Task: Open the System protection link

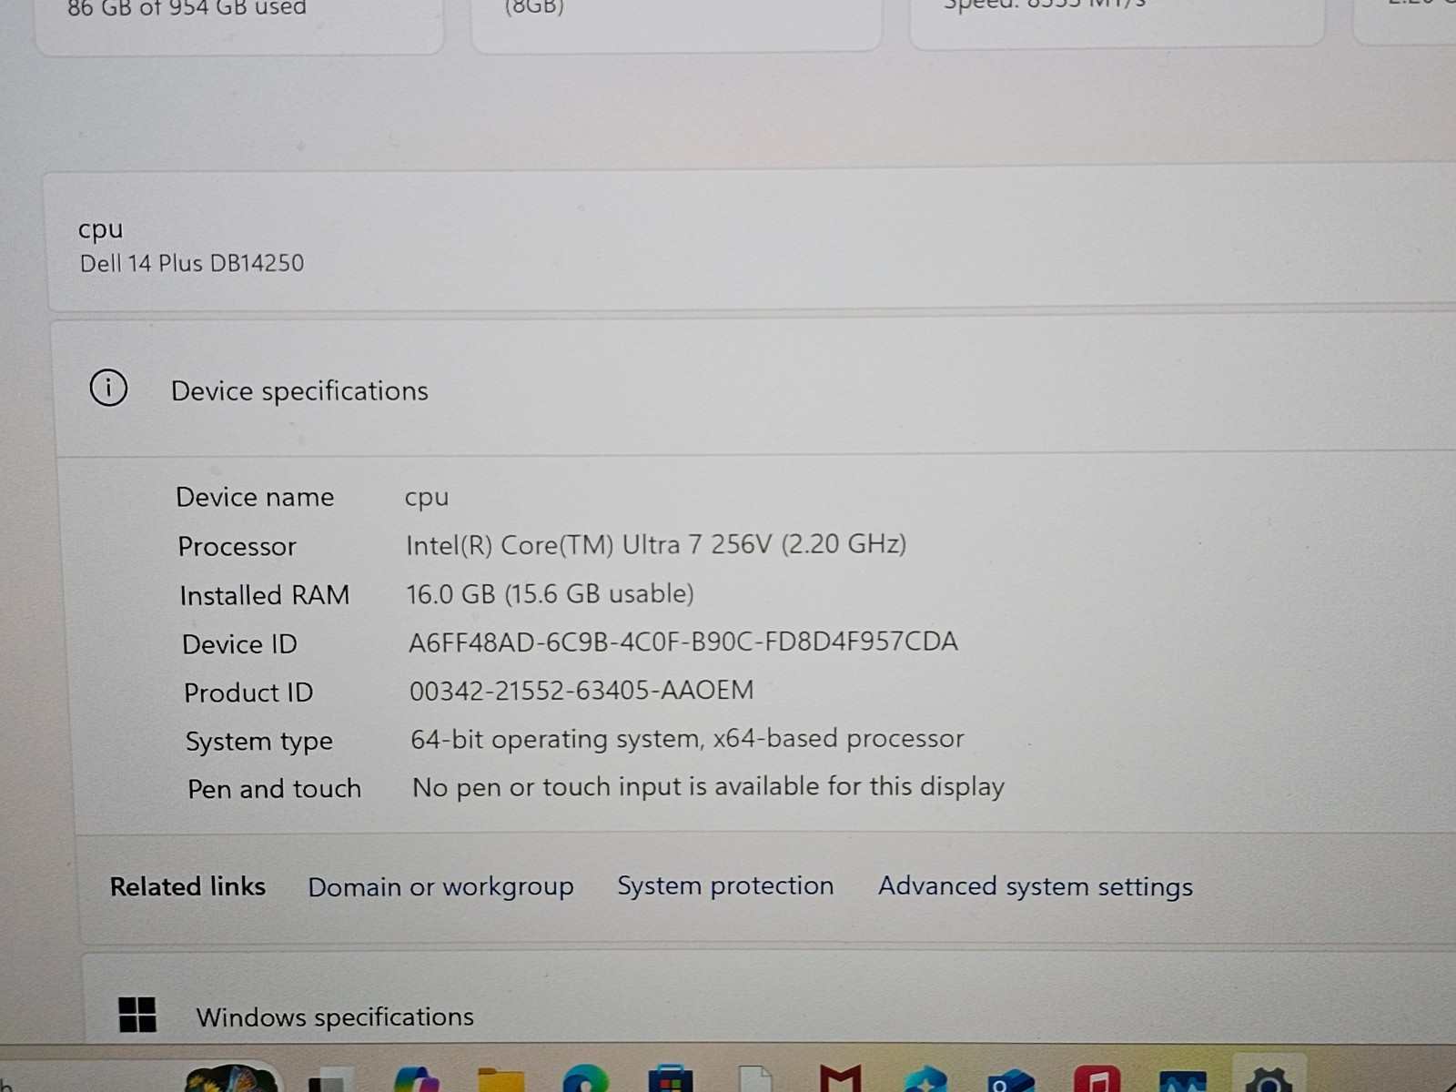Action: coord(725,885)
